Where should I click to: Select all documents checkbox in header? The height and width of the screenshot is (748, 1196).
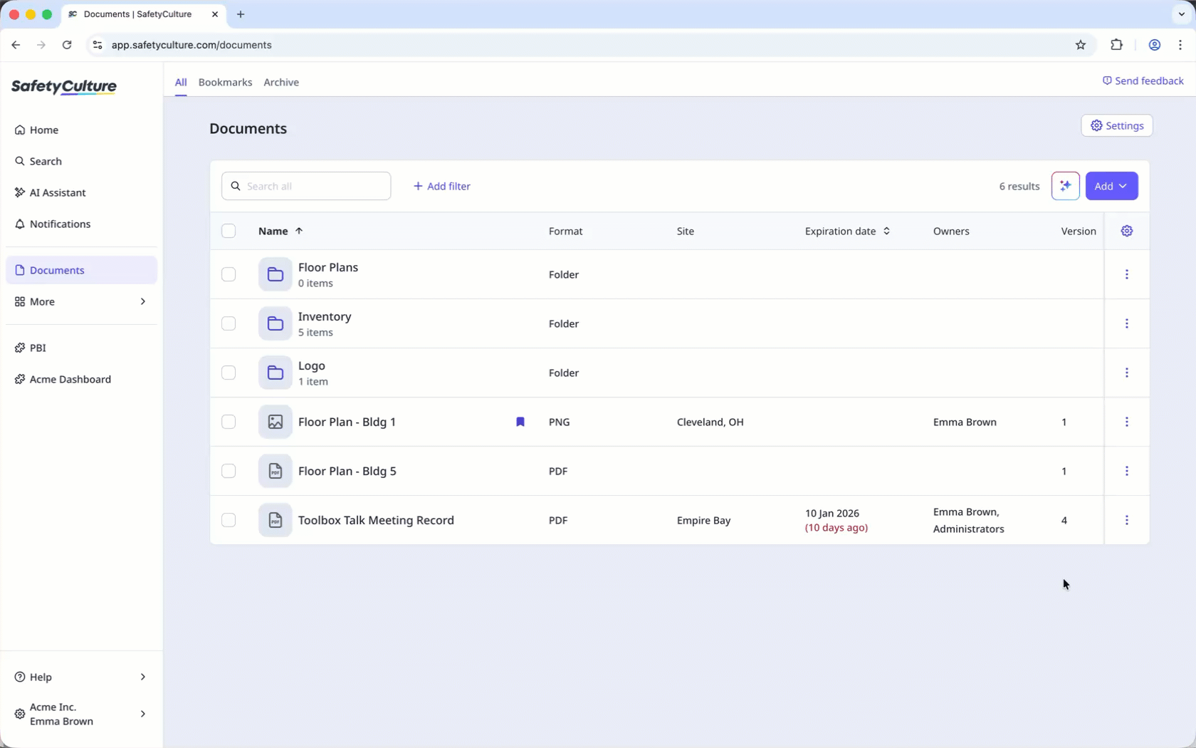(x=229, y=231)
